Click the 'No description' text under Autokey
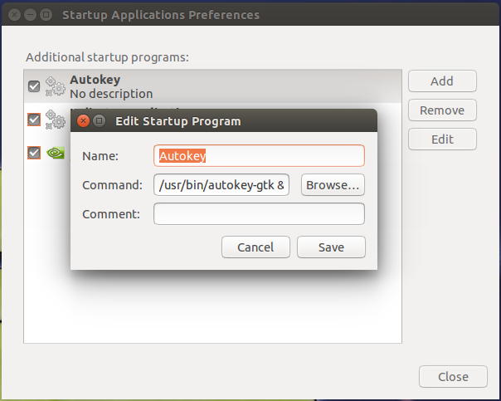Screen dimensions: 501x401 click(x=111, y=94)
